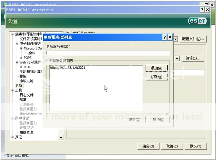Select 手动扫描计算机 tree item
This screenshot has width=216, height=160.
(x=31, y=72)
